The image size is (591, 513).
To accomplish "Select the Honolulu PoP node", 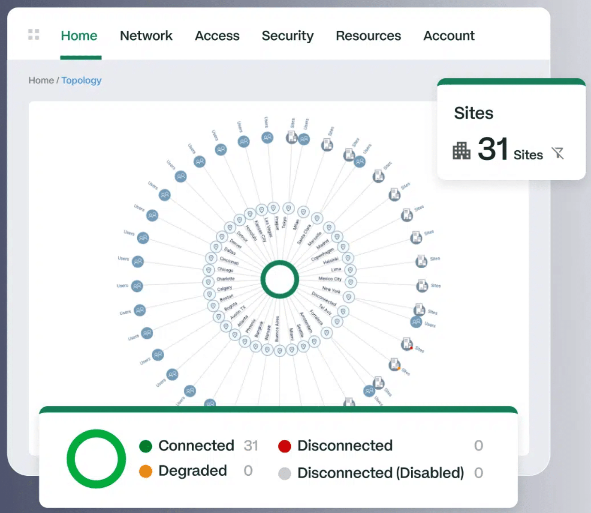I will coord(239,220).
